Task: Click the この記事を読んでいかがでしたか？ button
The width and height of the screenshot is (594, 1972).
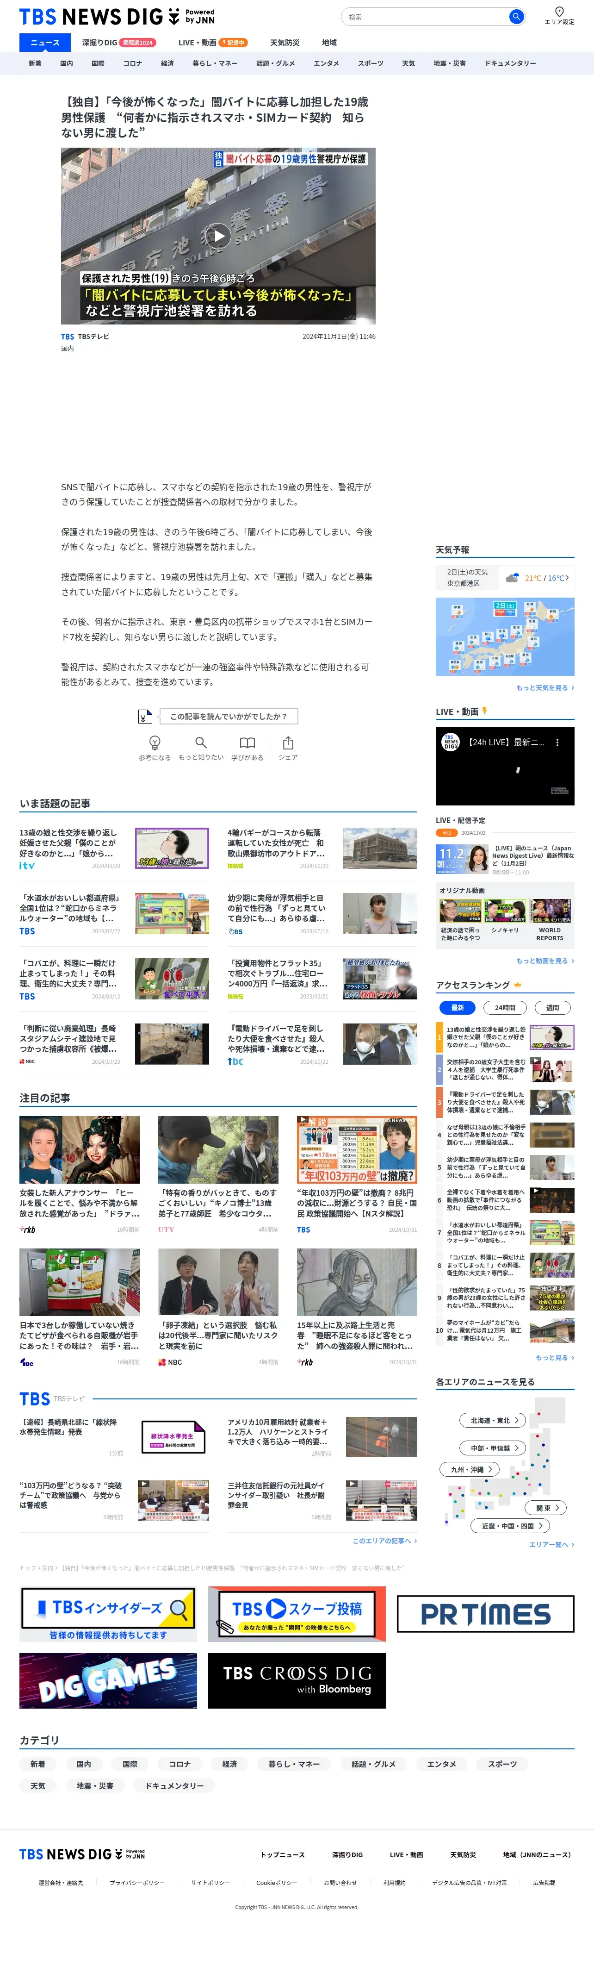Action: pyautogui.click(x=228, y=717)
